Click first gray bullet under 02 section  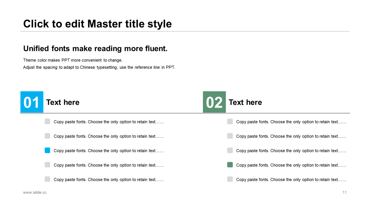230,121
